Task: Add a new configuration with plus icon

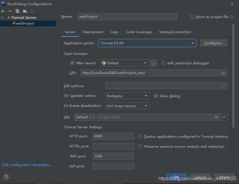Action: pos(3,11)
